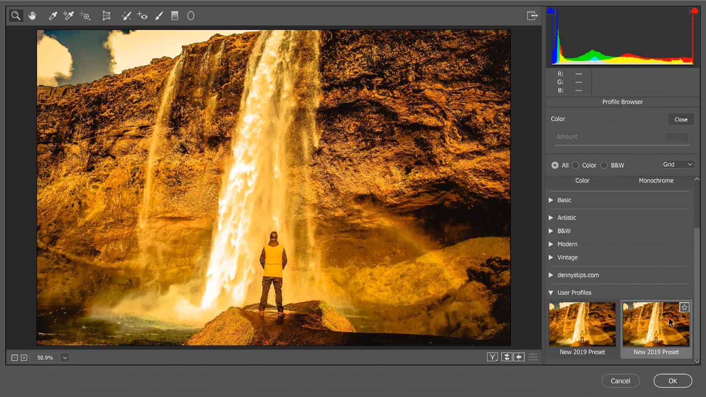The width and height of the screenshot is (706, 397).
Task: Activate the Transform tool
Action: click(107, 16)
